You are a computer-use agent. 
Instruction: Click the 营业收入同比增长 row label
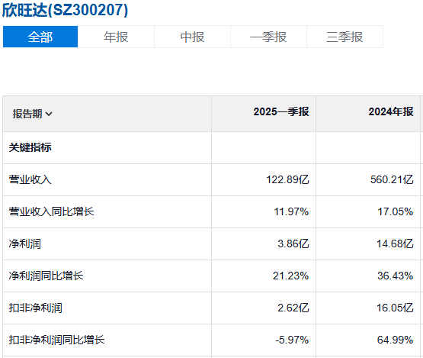51,211
